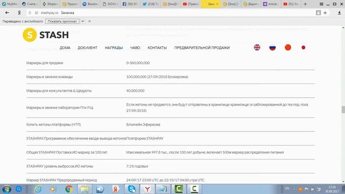
Task: Open Yandex home via the Я button
Action: coord(19,13)
